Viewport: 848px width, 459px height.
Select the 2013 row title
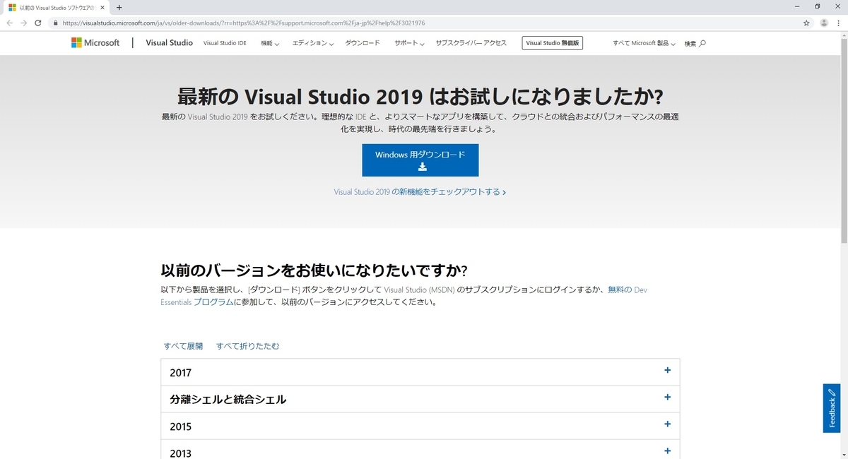(x=180, y=453)
